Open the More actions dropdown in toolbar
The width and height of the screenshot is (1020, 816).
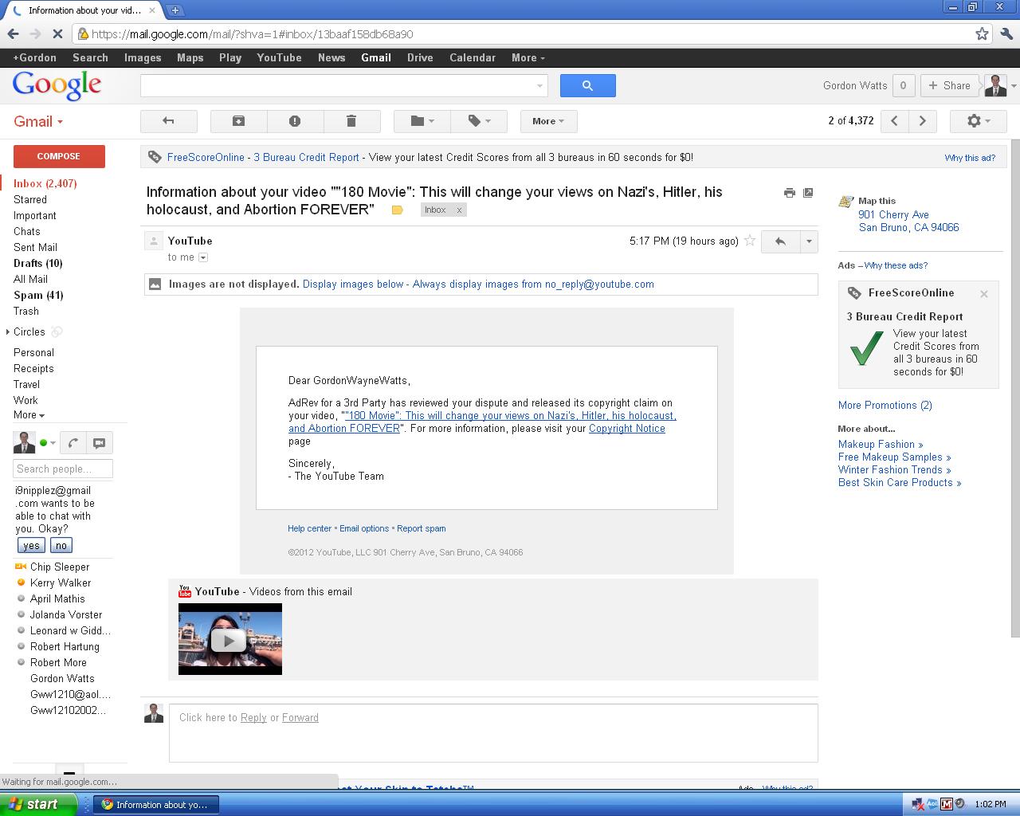point(548,121)
